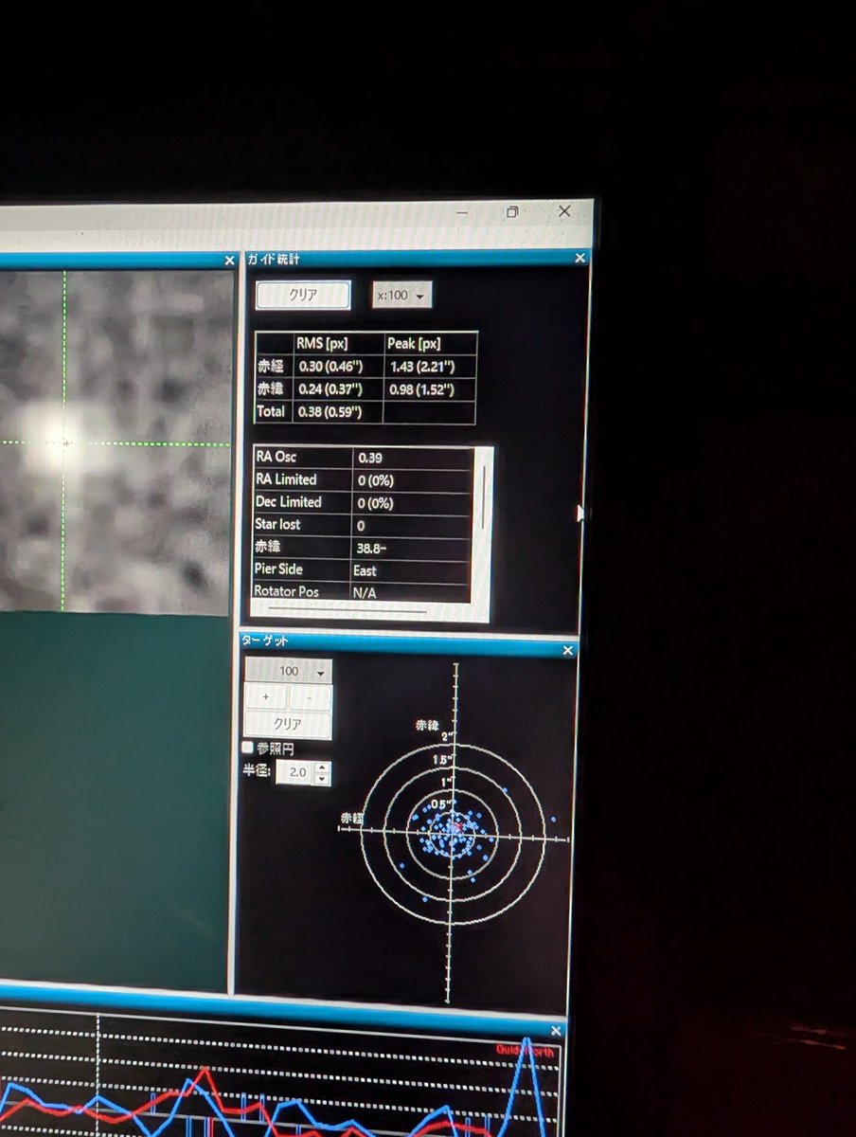This screenshot has height=1137, width=856.
Task: Enable the 参照円 checkbox
Action: [248, 749]
